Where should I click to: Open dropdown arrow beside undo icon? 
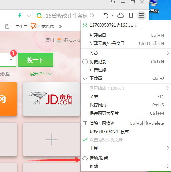pos(112,16)
